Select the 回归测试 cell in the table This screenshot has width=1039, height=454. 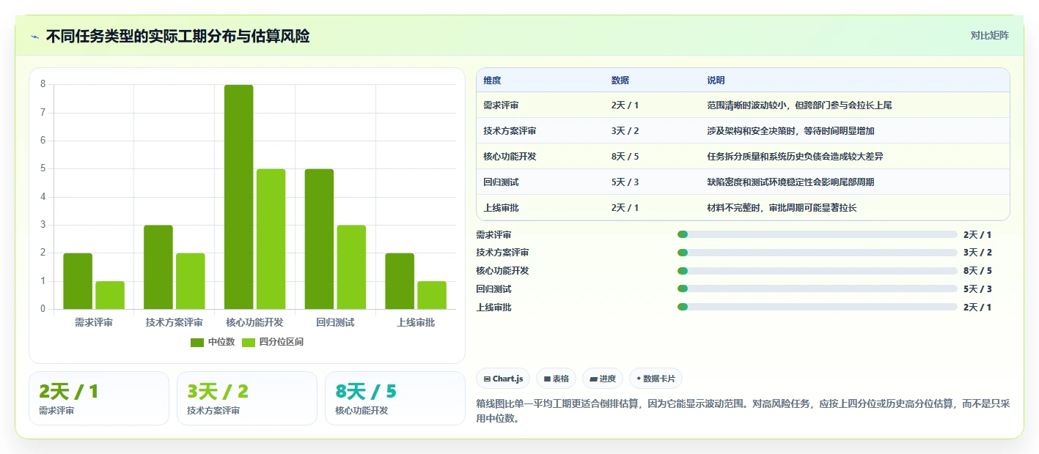501,182
